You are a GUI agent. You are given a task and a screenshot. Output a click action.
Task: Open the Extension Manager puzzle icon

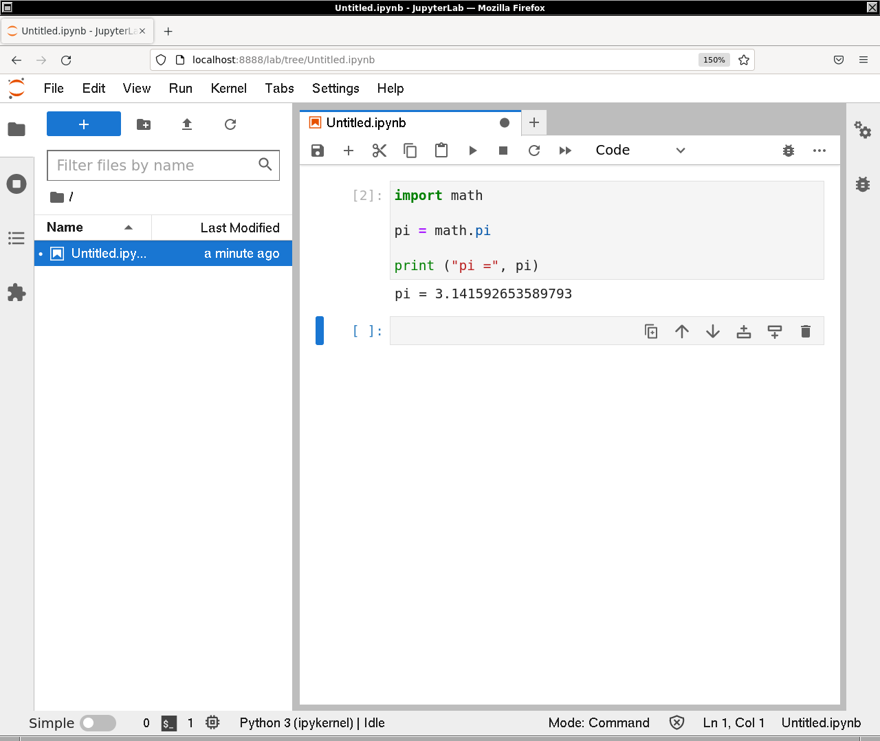pos(16,293)
